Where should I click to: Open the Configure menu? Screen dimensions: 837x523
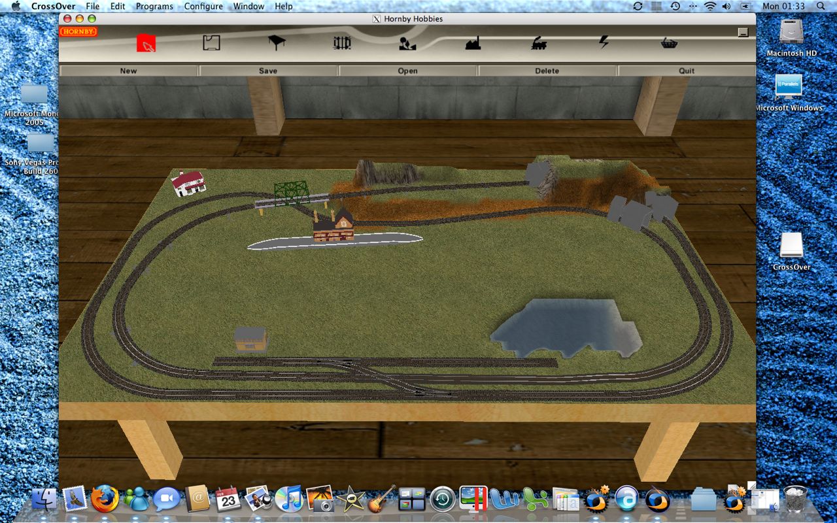click(203, 6)
